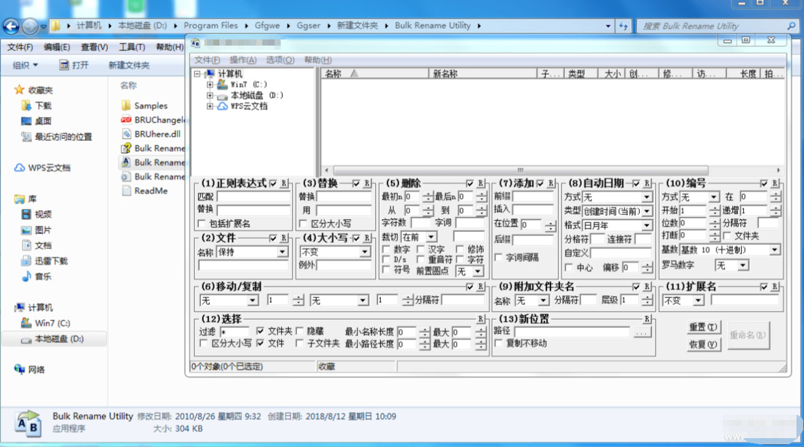Toggle the 数字 checkbox in 删除 section
Screen dimensions: 804x447
point(386,250)
